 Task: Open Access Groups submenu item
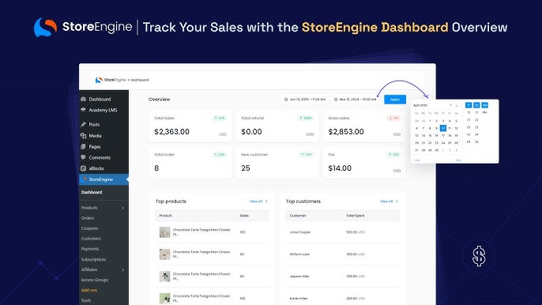94,280
